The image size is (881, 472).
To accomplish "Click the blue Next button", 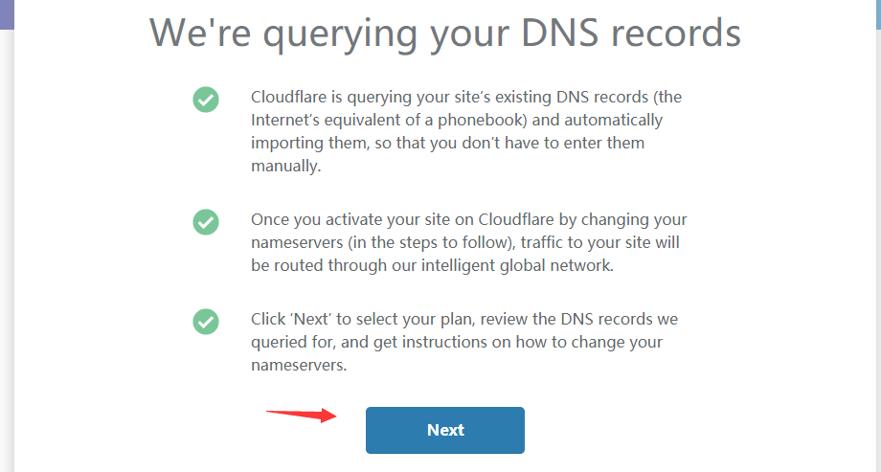I will (445, 430).
